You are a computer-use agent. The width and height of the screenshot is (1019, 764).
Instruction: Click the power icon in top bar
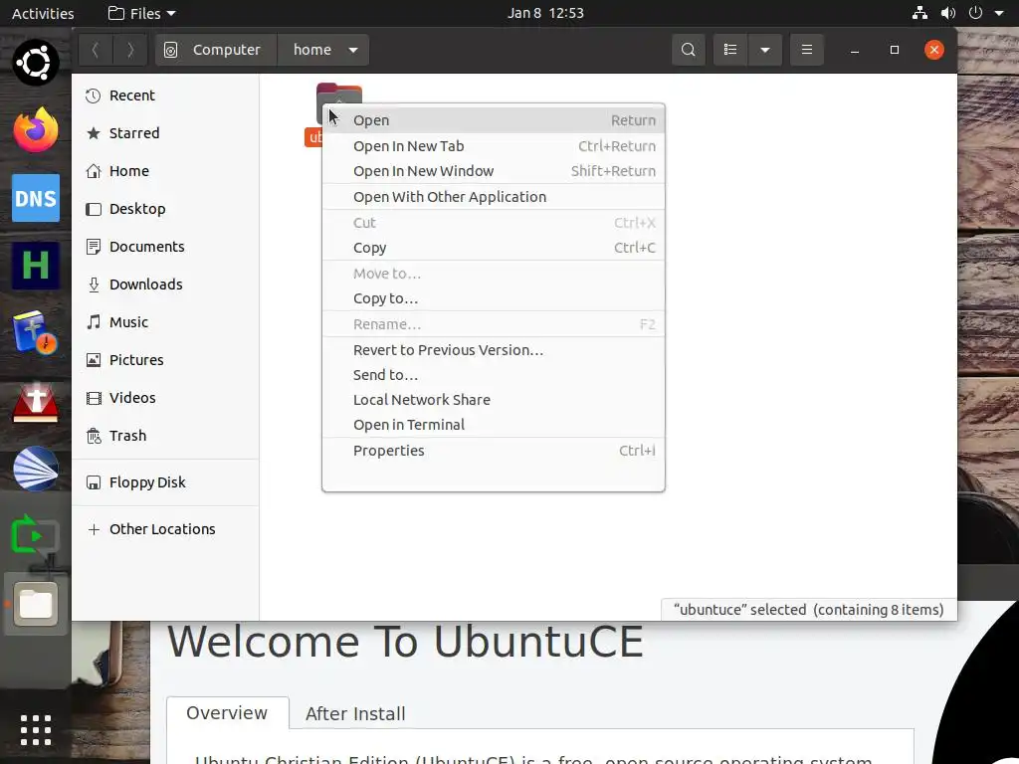[x=975, y=13]
